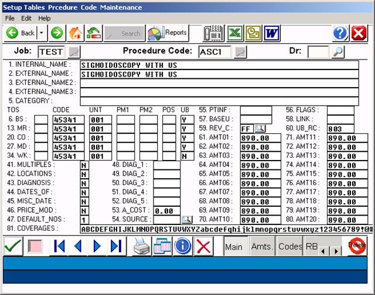Go to the Home screen icon

coord(76,33)
